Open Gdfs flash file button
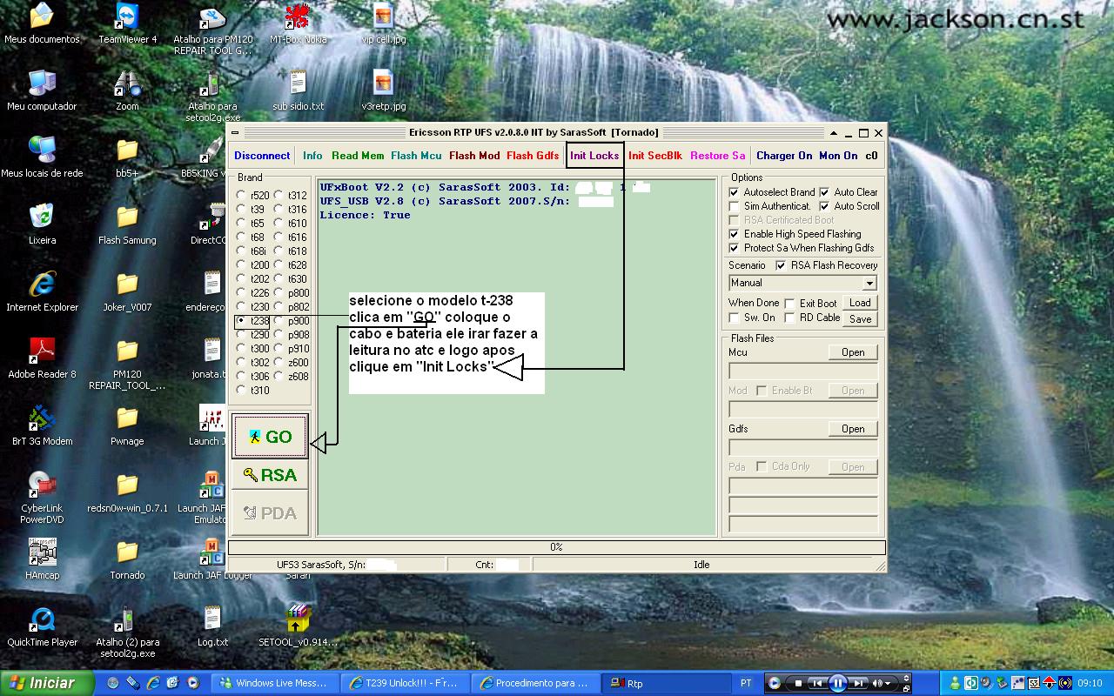 click(x=853, y=429)
